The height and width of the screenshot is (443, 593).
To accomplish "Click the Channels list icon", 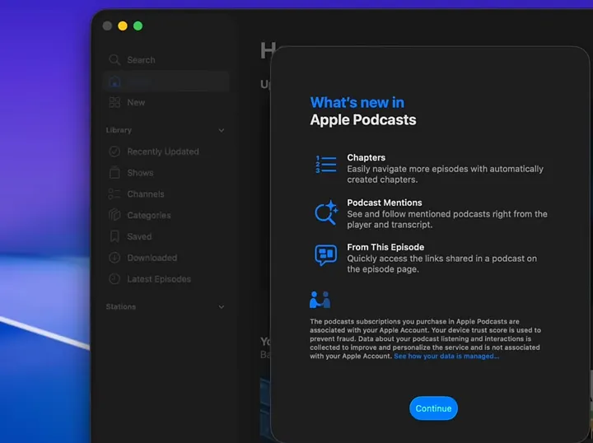I will click(x=114, y=194).
